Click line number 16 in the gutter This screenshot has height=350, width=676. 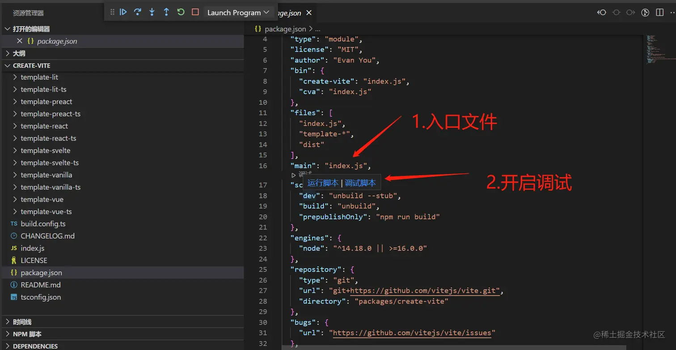262,166
